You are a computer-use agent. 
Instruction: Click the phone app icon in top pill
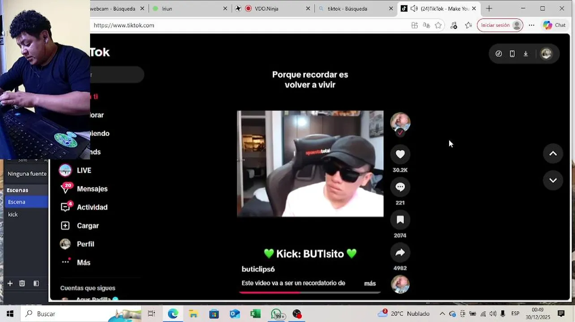(x=512, y=54)
